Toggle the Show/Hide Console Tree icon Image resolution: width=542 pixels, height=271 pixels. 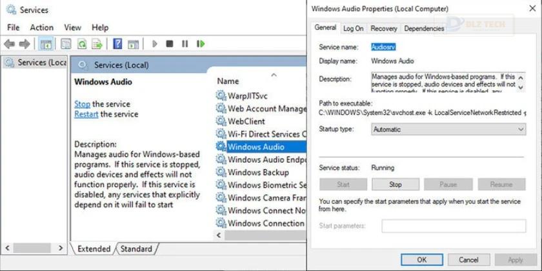(46, 44)
